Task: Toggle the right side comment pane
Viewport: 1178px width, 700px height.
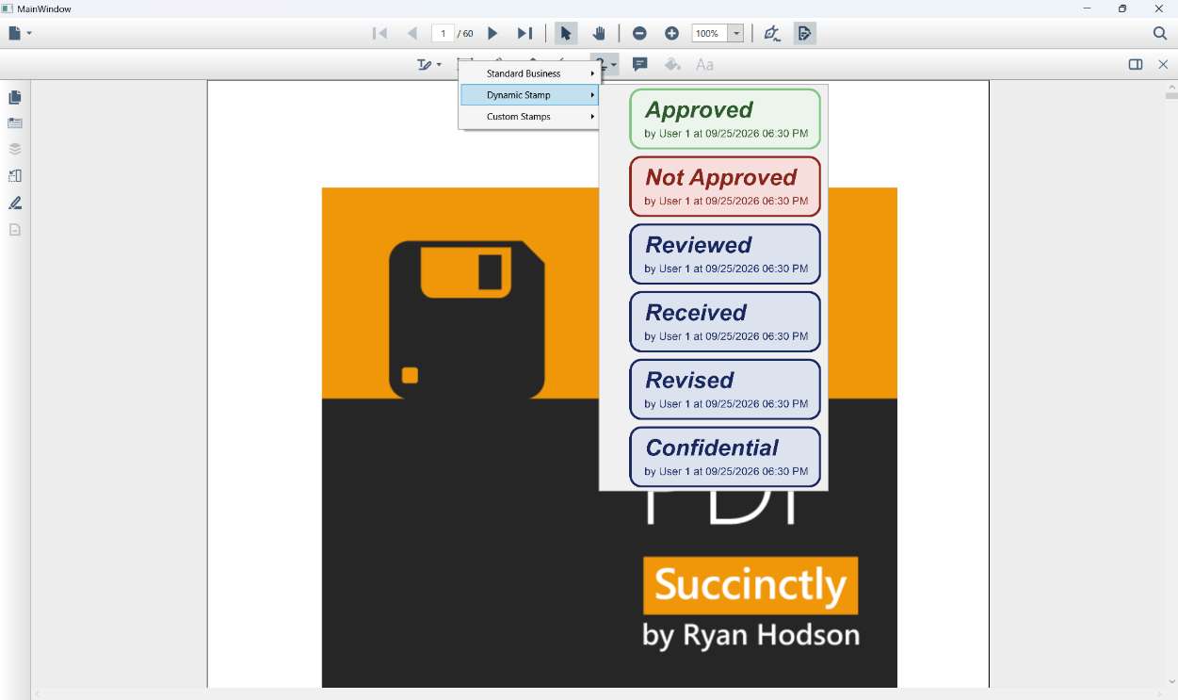Action: pos(1136,64)
